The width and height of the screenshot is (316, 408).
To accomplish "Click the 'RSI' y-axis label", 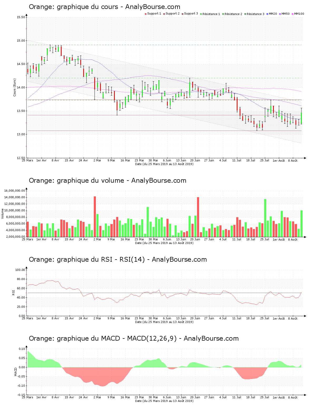I will [13, 292].
